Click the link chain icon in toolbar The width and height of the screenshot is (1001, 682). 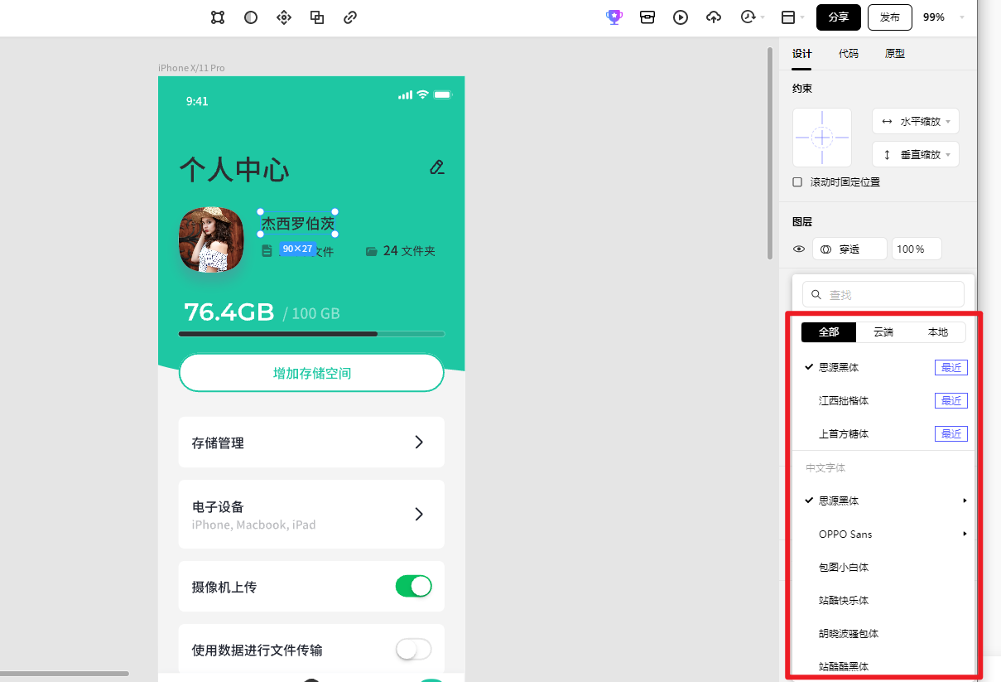click(350, 17)
